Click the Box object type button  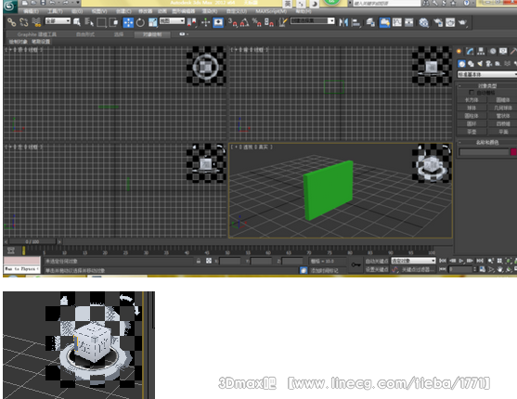point(472,99)
